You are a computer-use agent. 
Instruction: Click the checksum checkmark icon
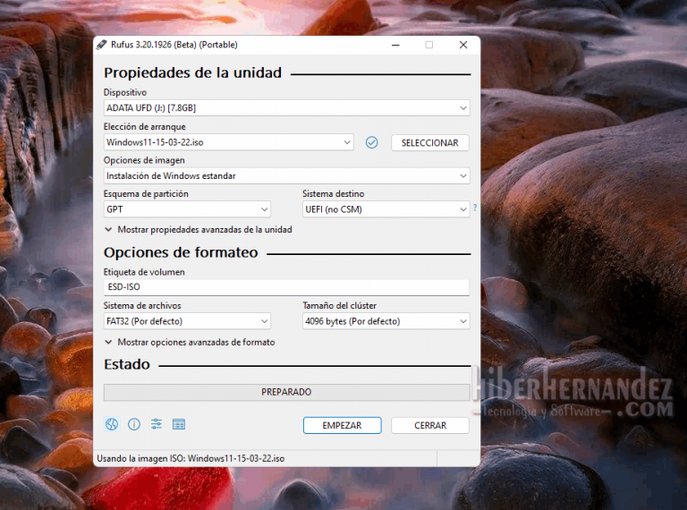coord(372,142)
